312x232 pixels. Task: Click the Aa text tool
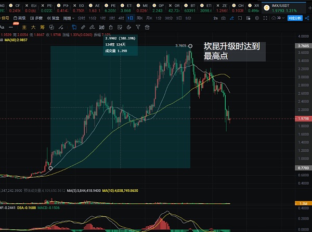[2, 27]
